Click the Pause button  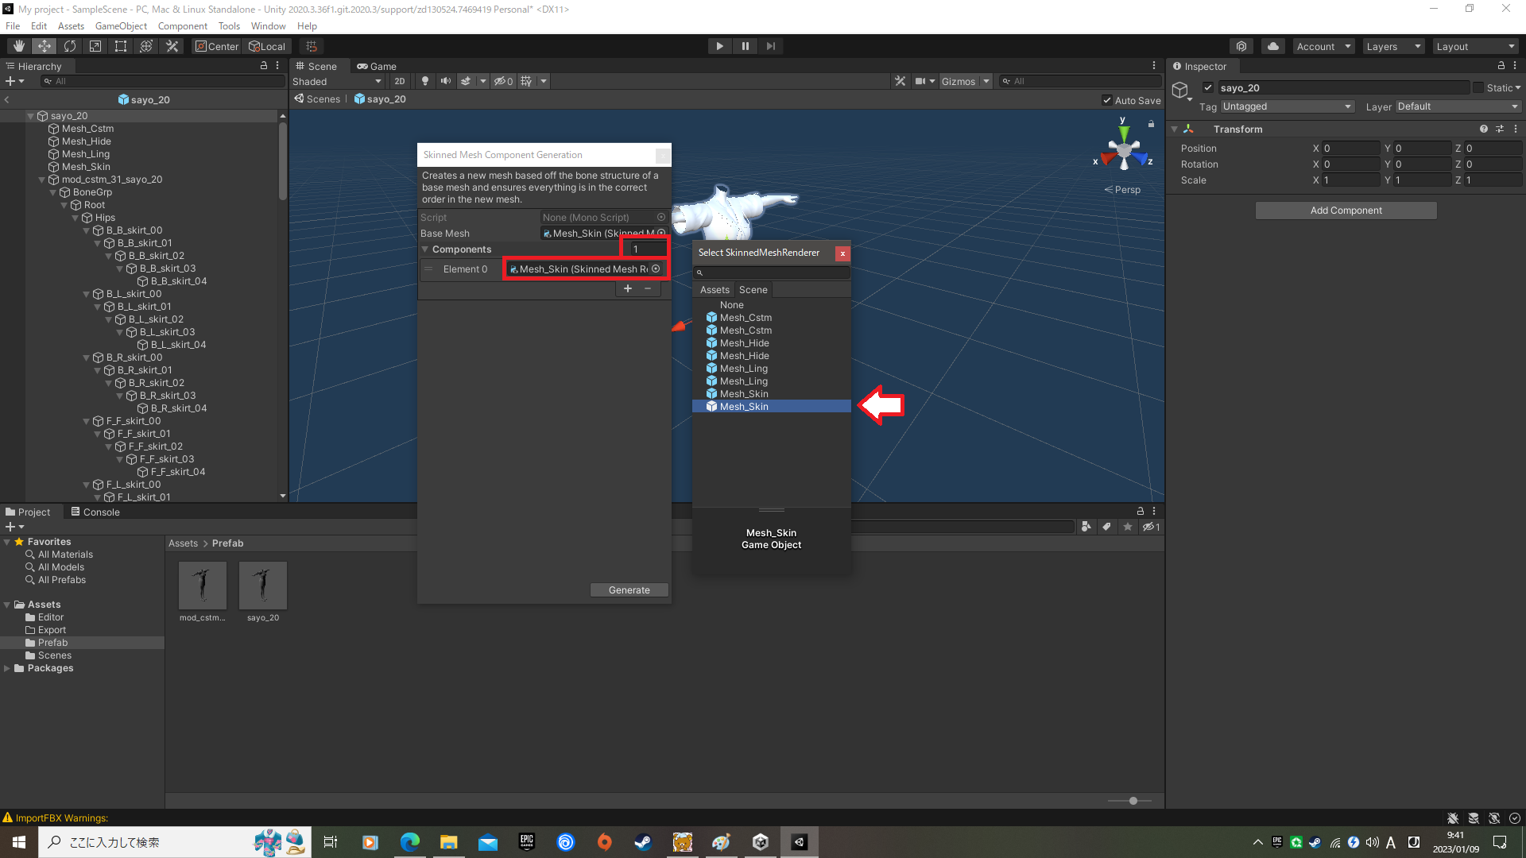click(745, 46)
